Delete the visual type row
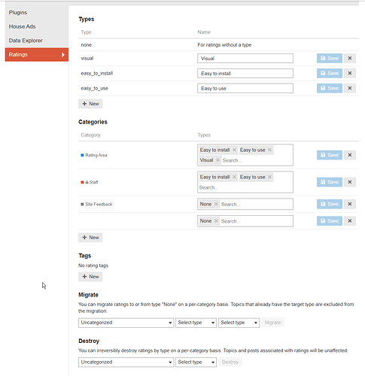The width and height of the screenshot is (365, 376). [x=349, y=58]
